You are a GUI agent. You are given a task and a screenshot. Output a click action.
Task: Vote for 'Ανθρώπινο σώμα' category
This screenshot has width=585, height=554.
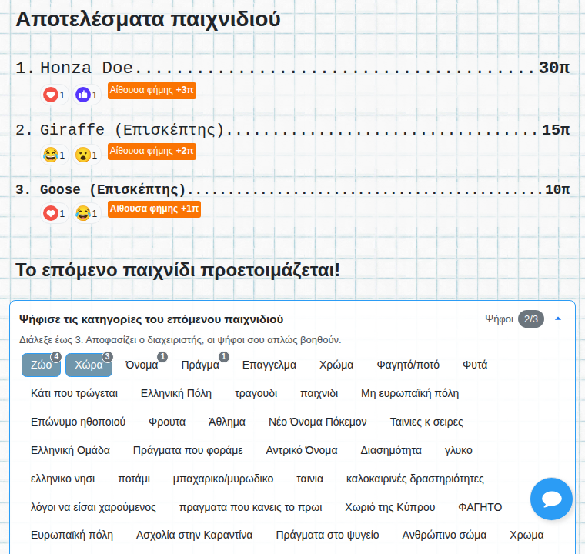click(444, 535)
